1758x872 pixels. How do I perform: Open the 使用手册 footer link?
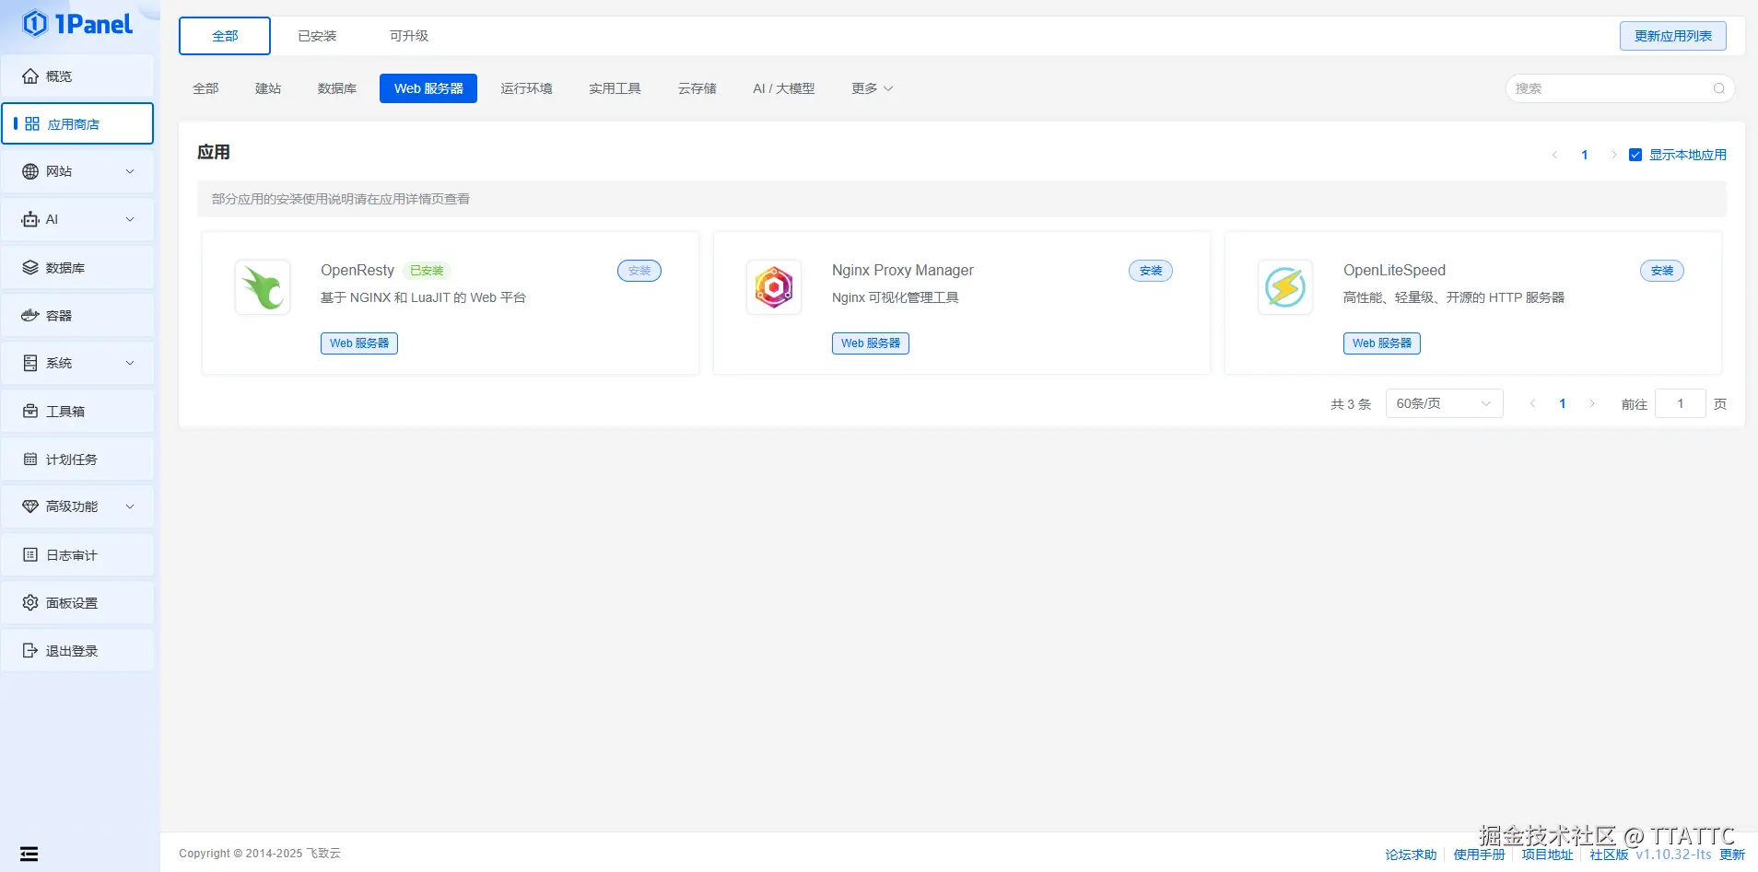(x=1479, y=855)
